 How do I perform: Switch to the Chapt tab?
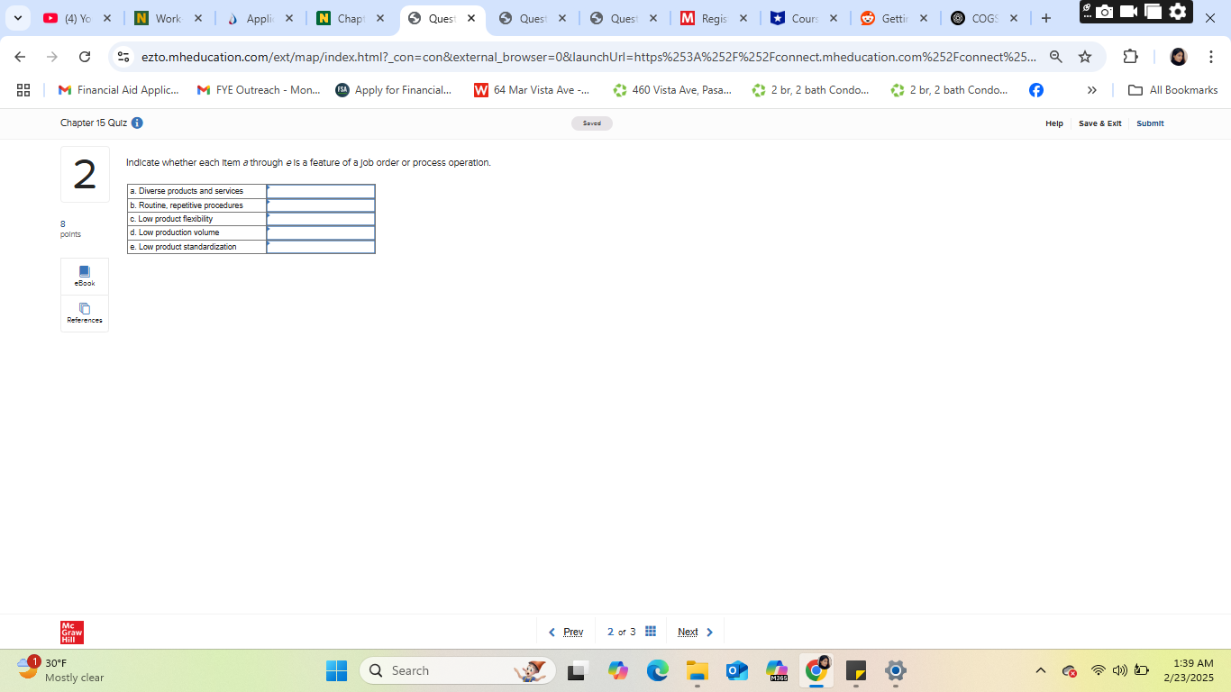click(x=351, y=18)
